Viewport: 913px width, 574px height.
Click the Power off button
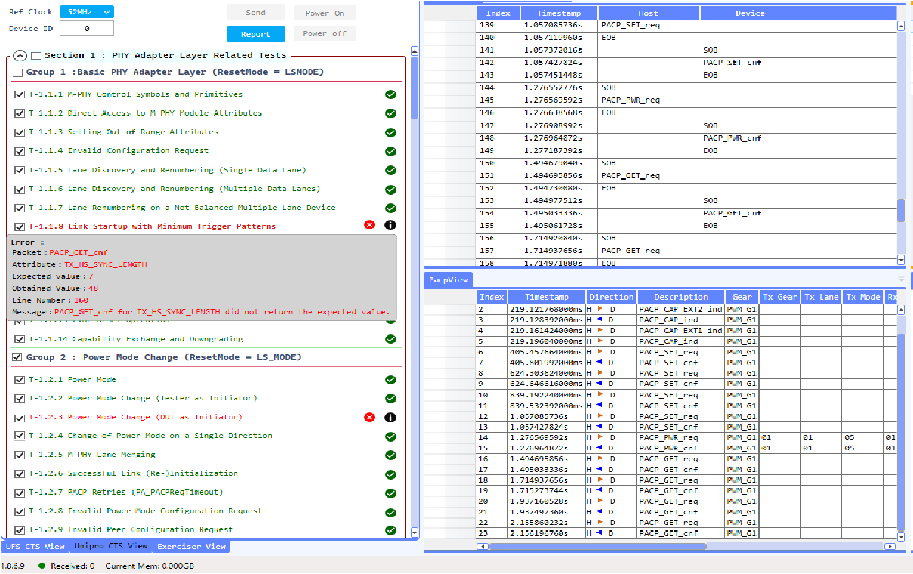[325, 34]
